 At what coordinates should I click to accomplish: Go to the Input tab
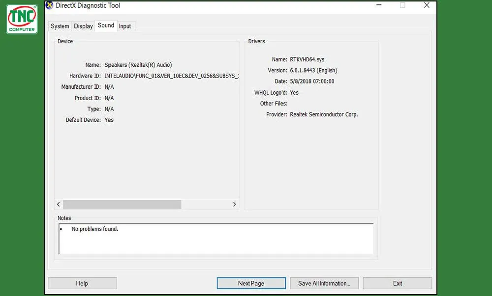[x=125, y=26]
